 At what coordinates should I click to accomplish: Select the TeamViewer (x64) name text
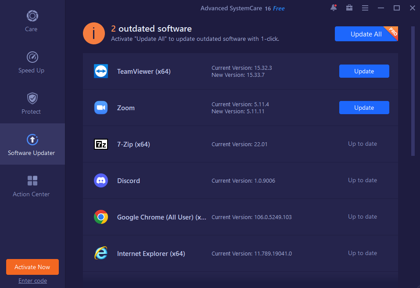point(144,72)
